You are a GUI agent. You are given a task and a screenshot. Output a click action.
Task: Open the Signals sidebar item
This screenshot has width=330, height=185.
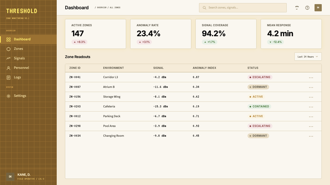click(x=28, y=58)
